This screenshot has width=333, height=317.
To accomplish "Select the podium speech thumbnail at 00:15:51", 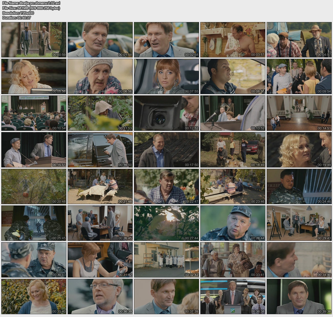I will tap(34, 150).
